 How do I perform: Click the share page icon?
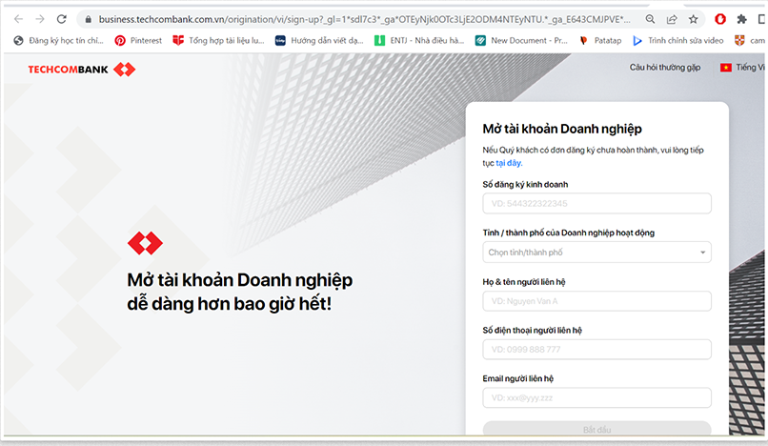672,19
